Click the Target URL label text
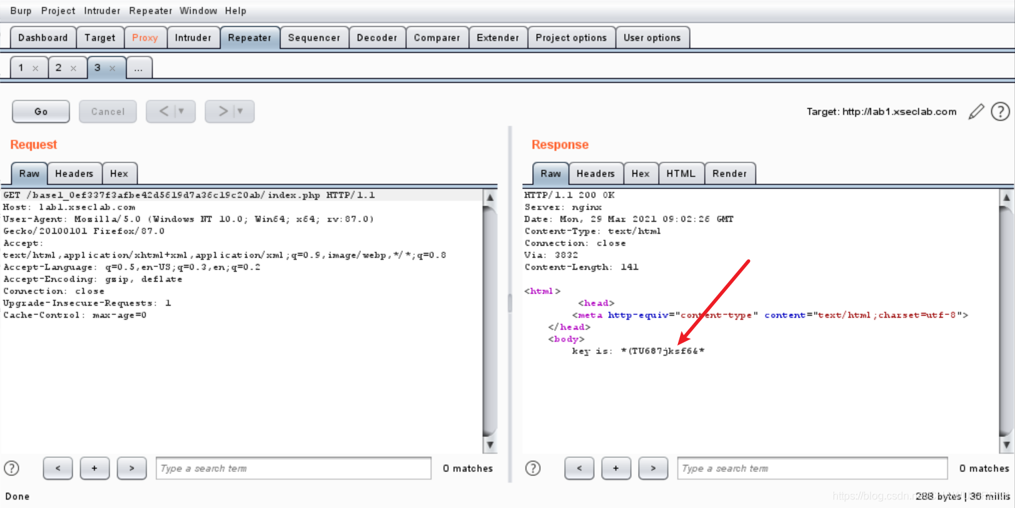Image resolution: width=1015 pixels, height=508 pixels. pyautogui.click(x=881, y=112)
